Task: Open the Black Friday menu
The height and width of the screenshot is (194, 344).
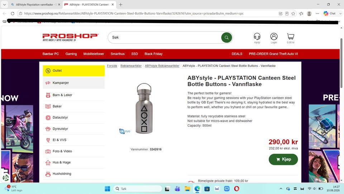Action: (154, 54)
